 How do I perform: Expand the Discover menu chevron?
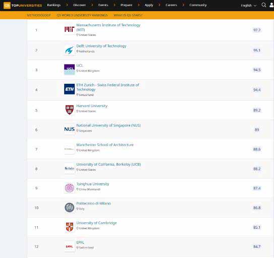pos(92,5)
